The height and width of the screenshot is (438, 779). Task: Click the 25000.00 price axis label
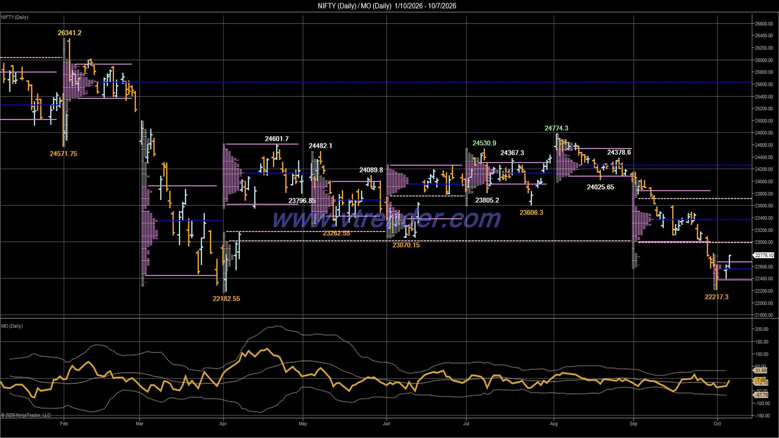(764, 121)
